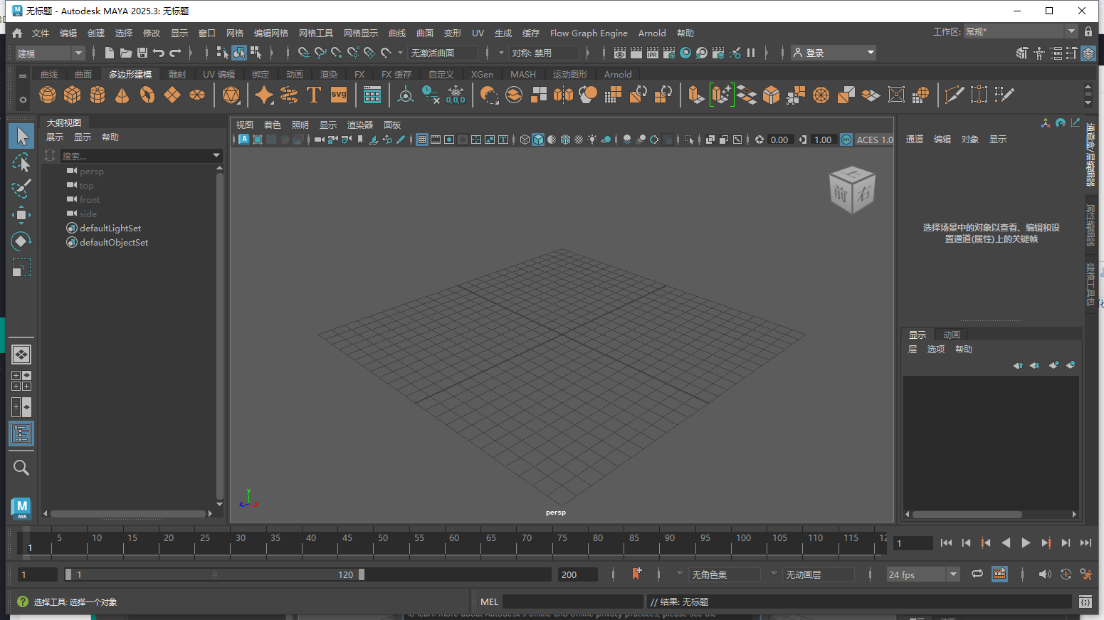This screenshot has width=1104, height=620.
Task: Open a scene with folder icon
Action: click(x=126, y=53)
